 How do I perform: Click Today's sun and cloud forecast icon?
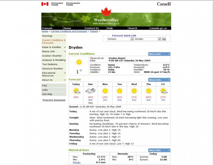pos(76,91)
